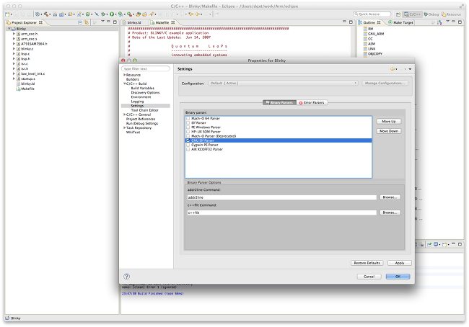This screenshot has height=327, width=469.
Task: Expand startup.s in Project Explorer
Action: [14, 79]
